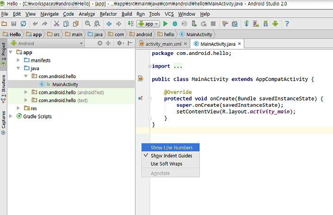
Task: Open the Refactor menu
Action: tap(108, 14)
